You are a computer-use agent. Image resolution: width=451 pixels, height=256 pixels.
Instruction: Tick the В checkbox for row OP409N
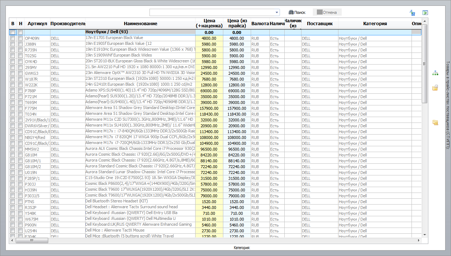pyautogui.click(x=13, y=38)
